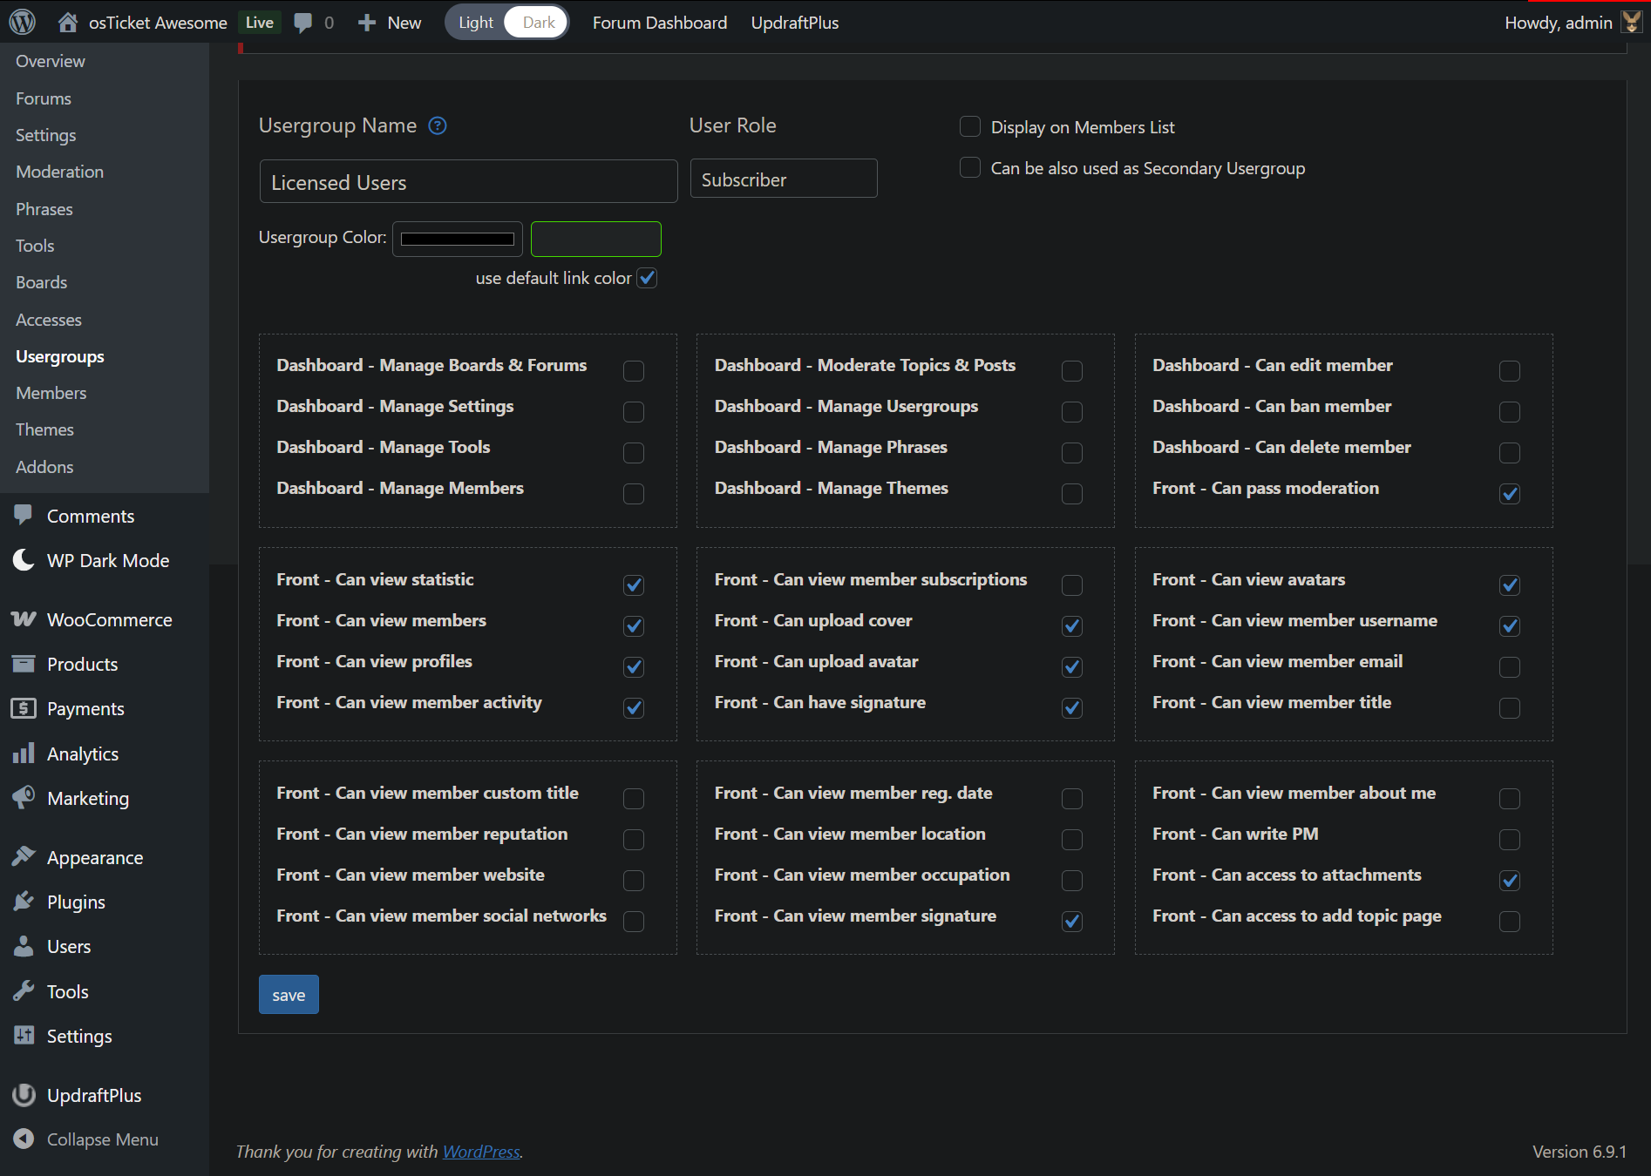Click the Collapse Menu arrow icon
Screen dimensions: 1651x1176
[24, 1139]
